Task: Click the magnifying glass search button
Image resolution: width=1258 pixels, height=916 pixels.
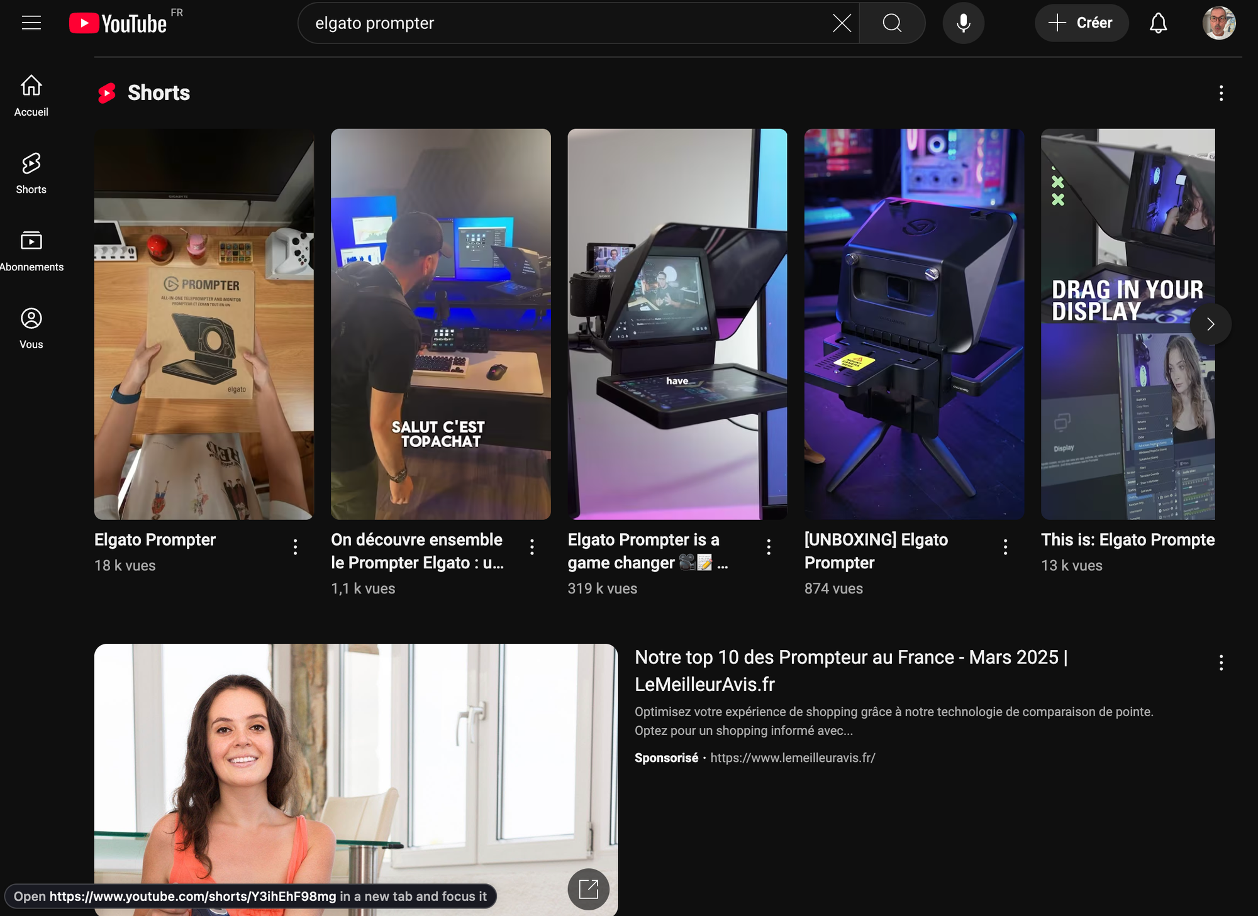Action: [x=892, y=23]
